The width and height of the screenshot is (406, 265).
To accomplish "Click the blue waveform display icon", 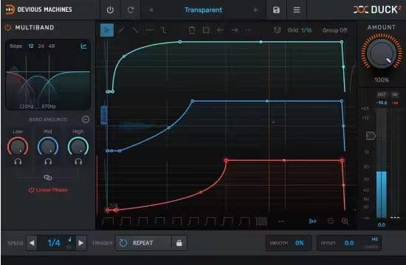I will (x=313, y=221).
